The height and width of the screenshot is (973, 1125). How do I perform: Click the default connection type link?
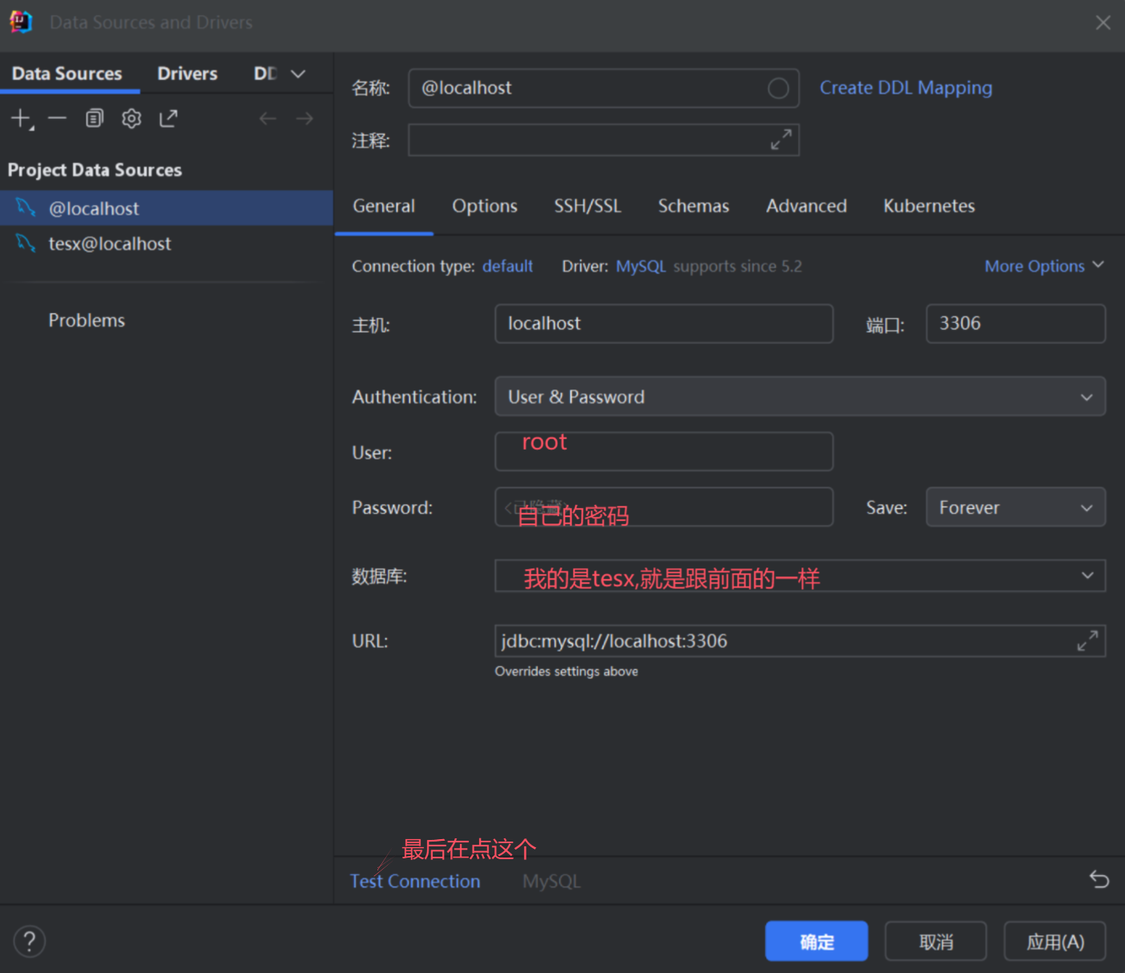point(507,266)
